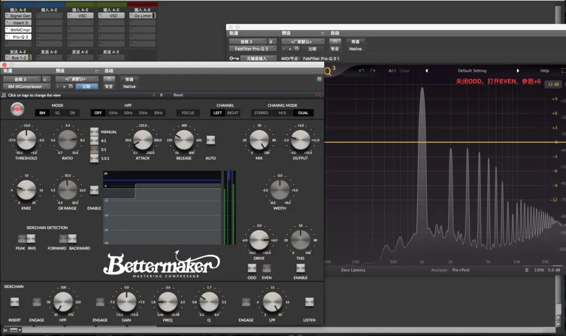Toggle the sidechain HPF ENGAGE switch
Screen dimensions: 566x336
point(37,302)
